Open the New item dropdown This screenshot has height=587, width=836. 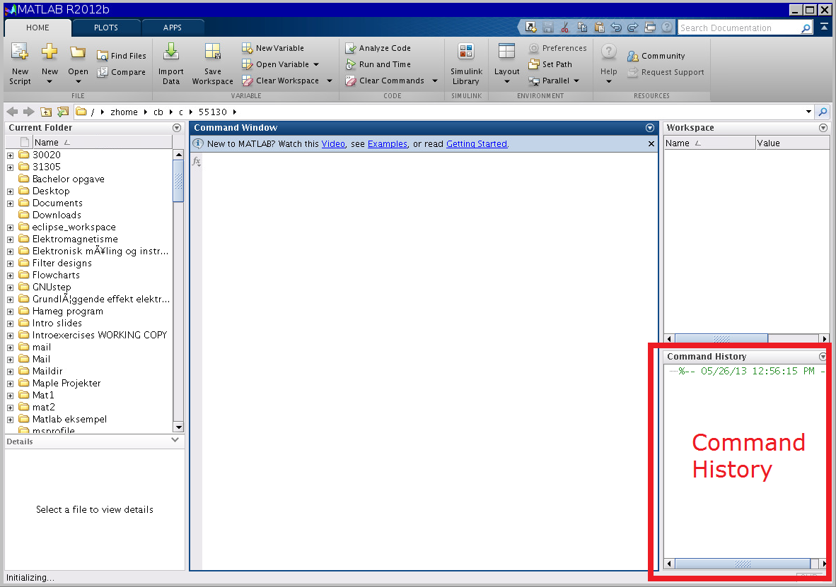pyautogui.click(x=50, y=64)
